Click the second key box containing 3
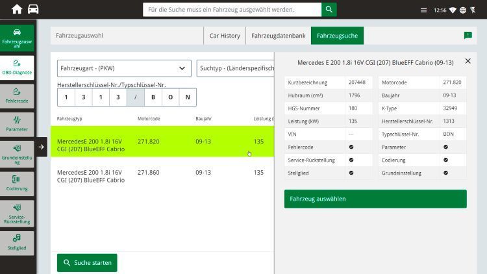The image size is (487, 274). point(84,97)
